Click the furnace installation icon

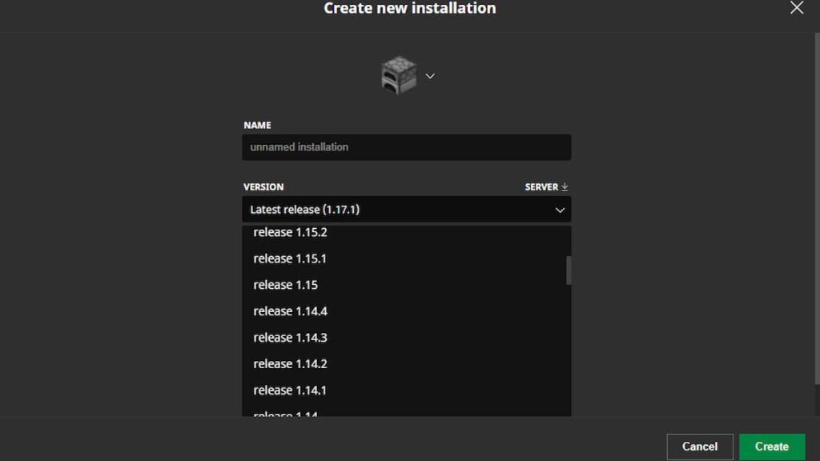398,74
